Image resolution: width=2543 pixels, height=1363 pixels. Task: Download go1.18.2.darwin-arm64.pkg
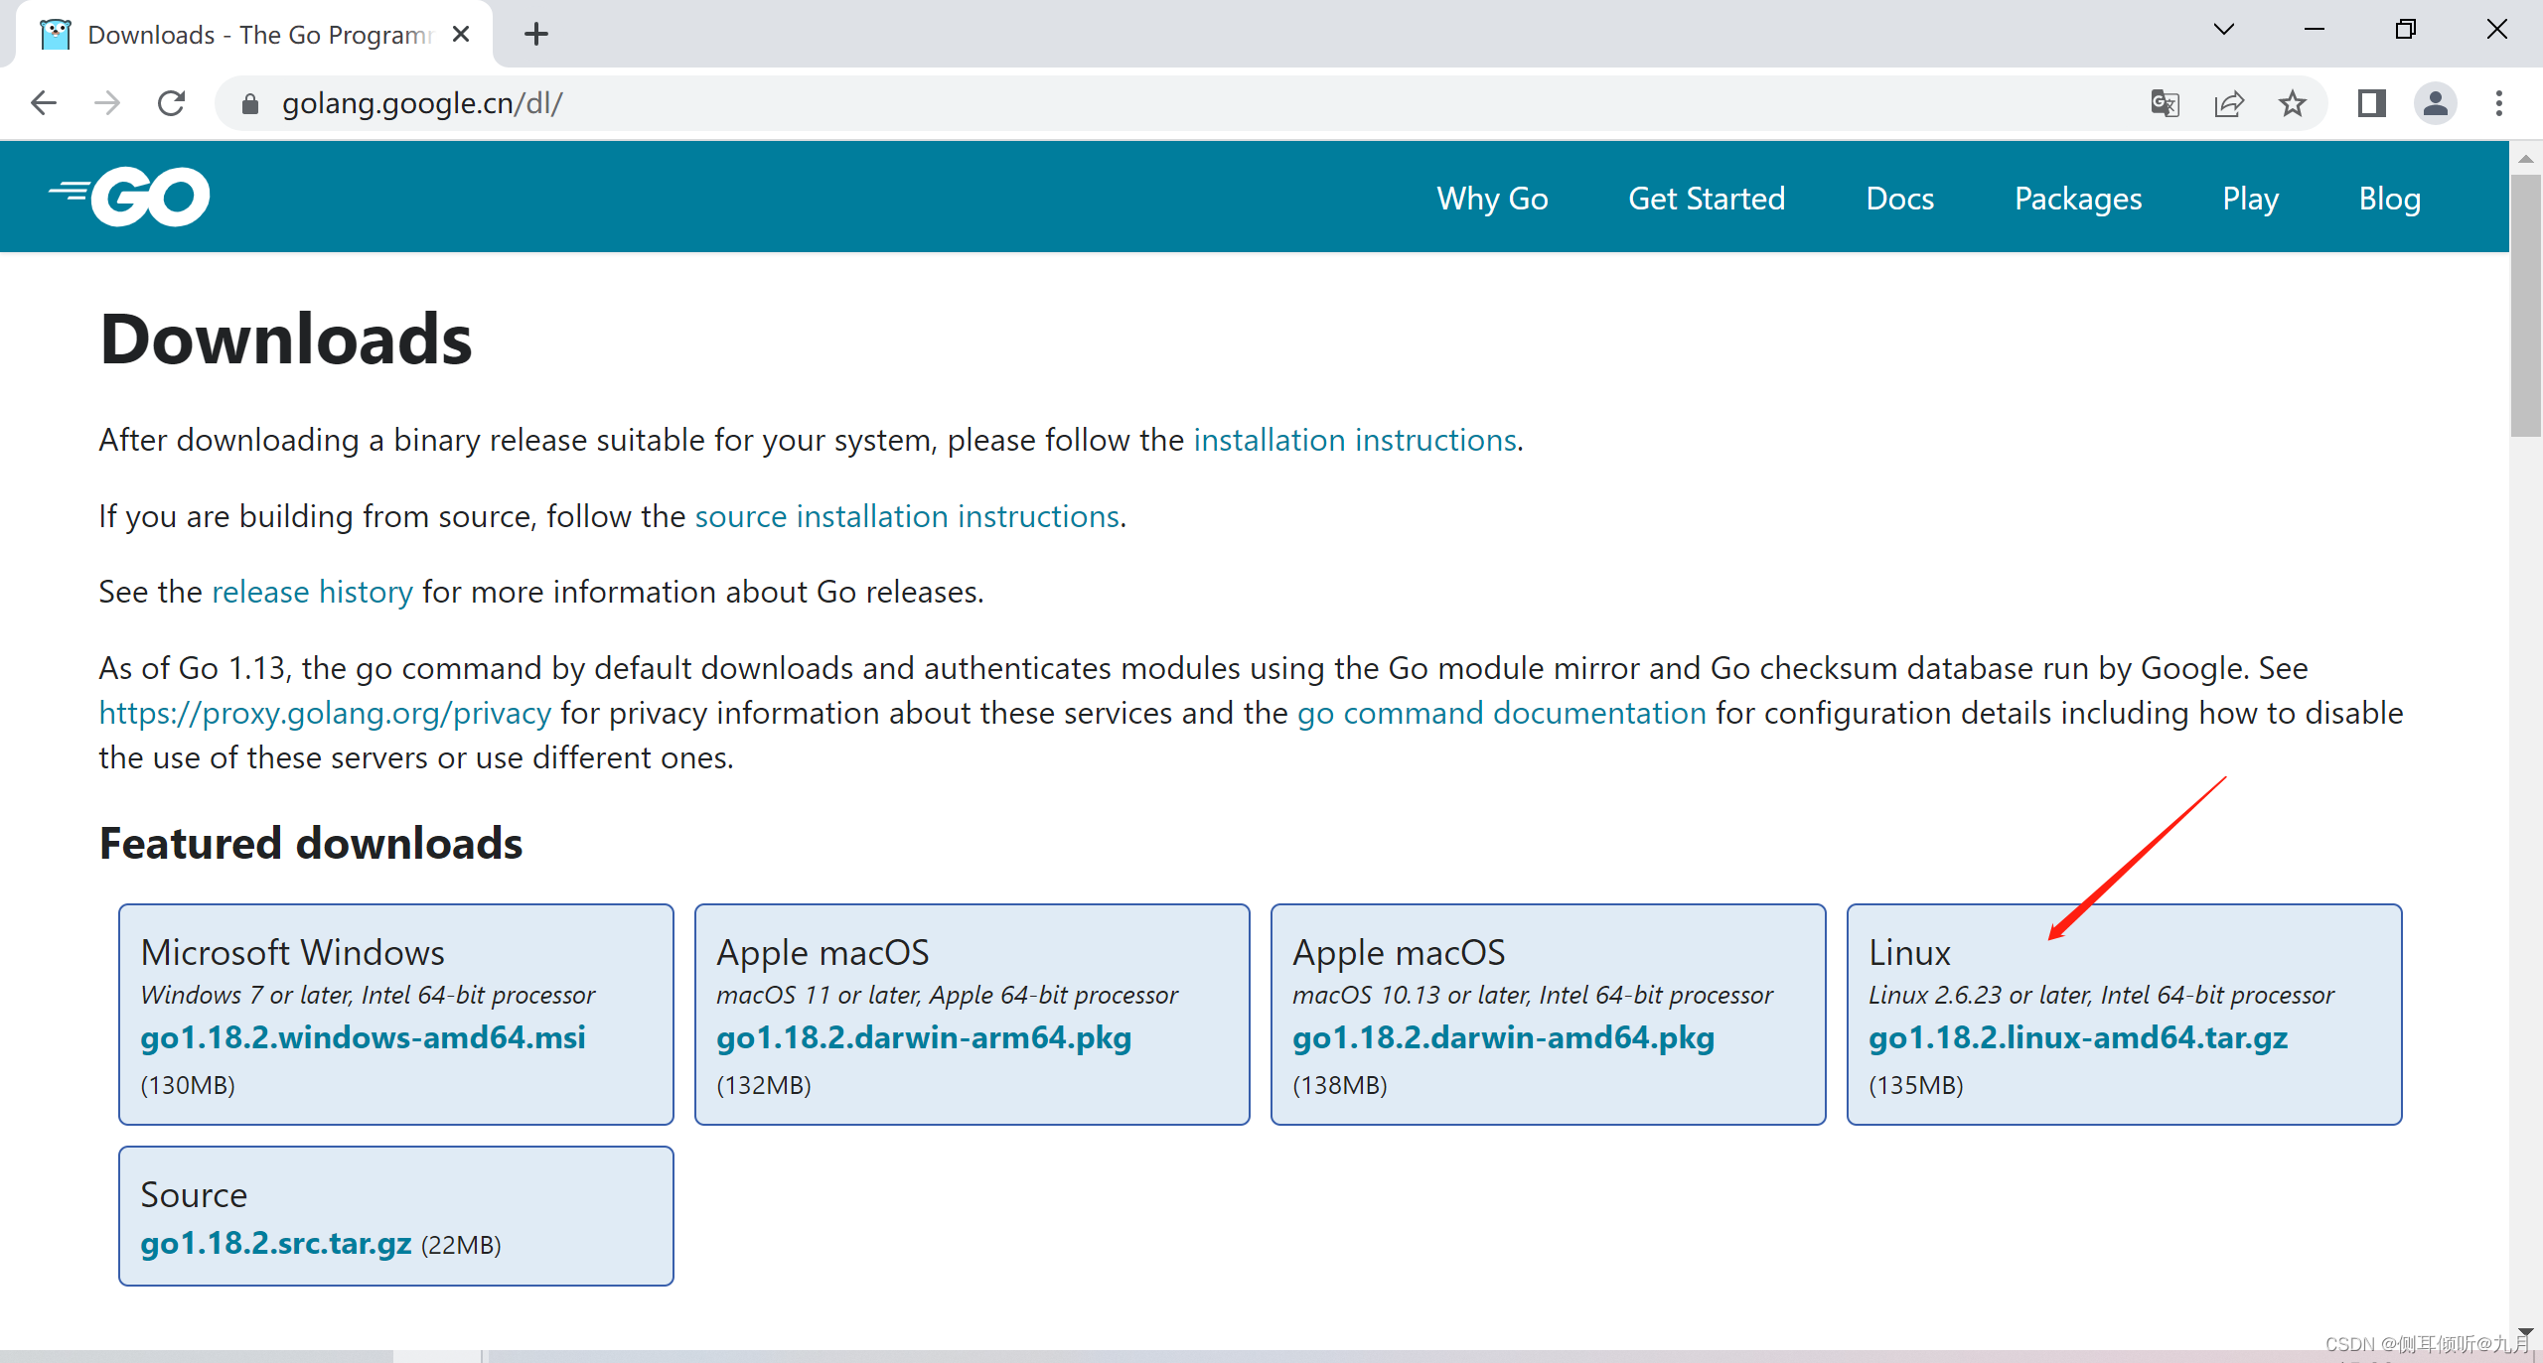[x=924, y=1037]
